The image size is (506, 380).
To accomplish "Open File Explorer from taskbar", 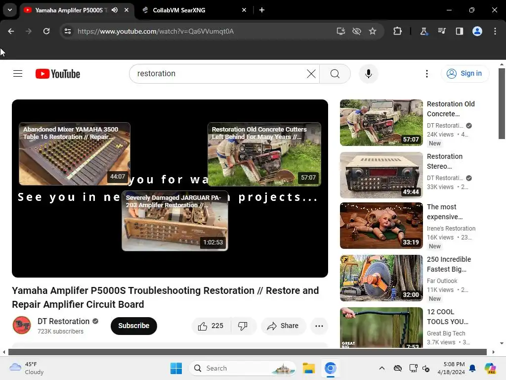I will [308, 368].
